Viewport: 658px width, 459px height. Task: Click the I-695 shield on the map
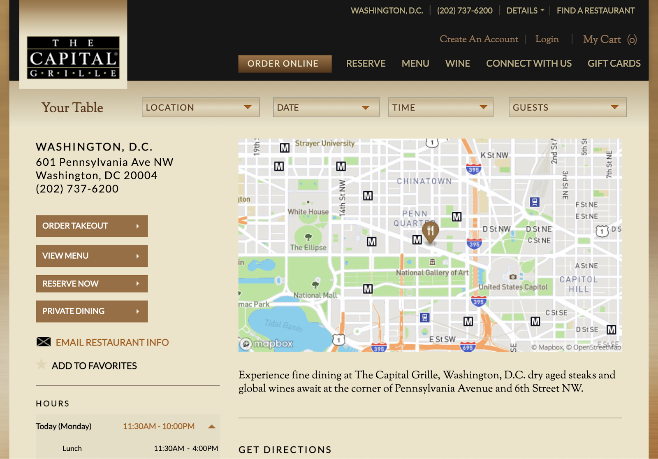click(468, 347)
